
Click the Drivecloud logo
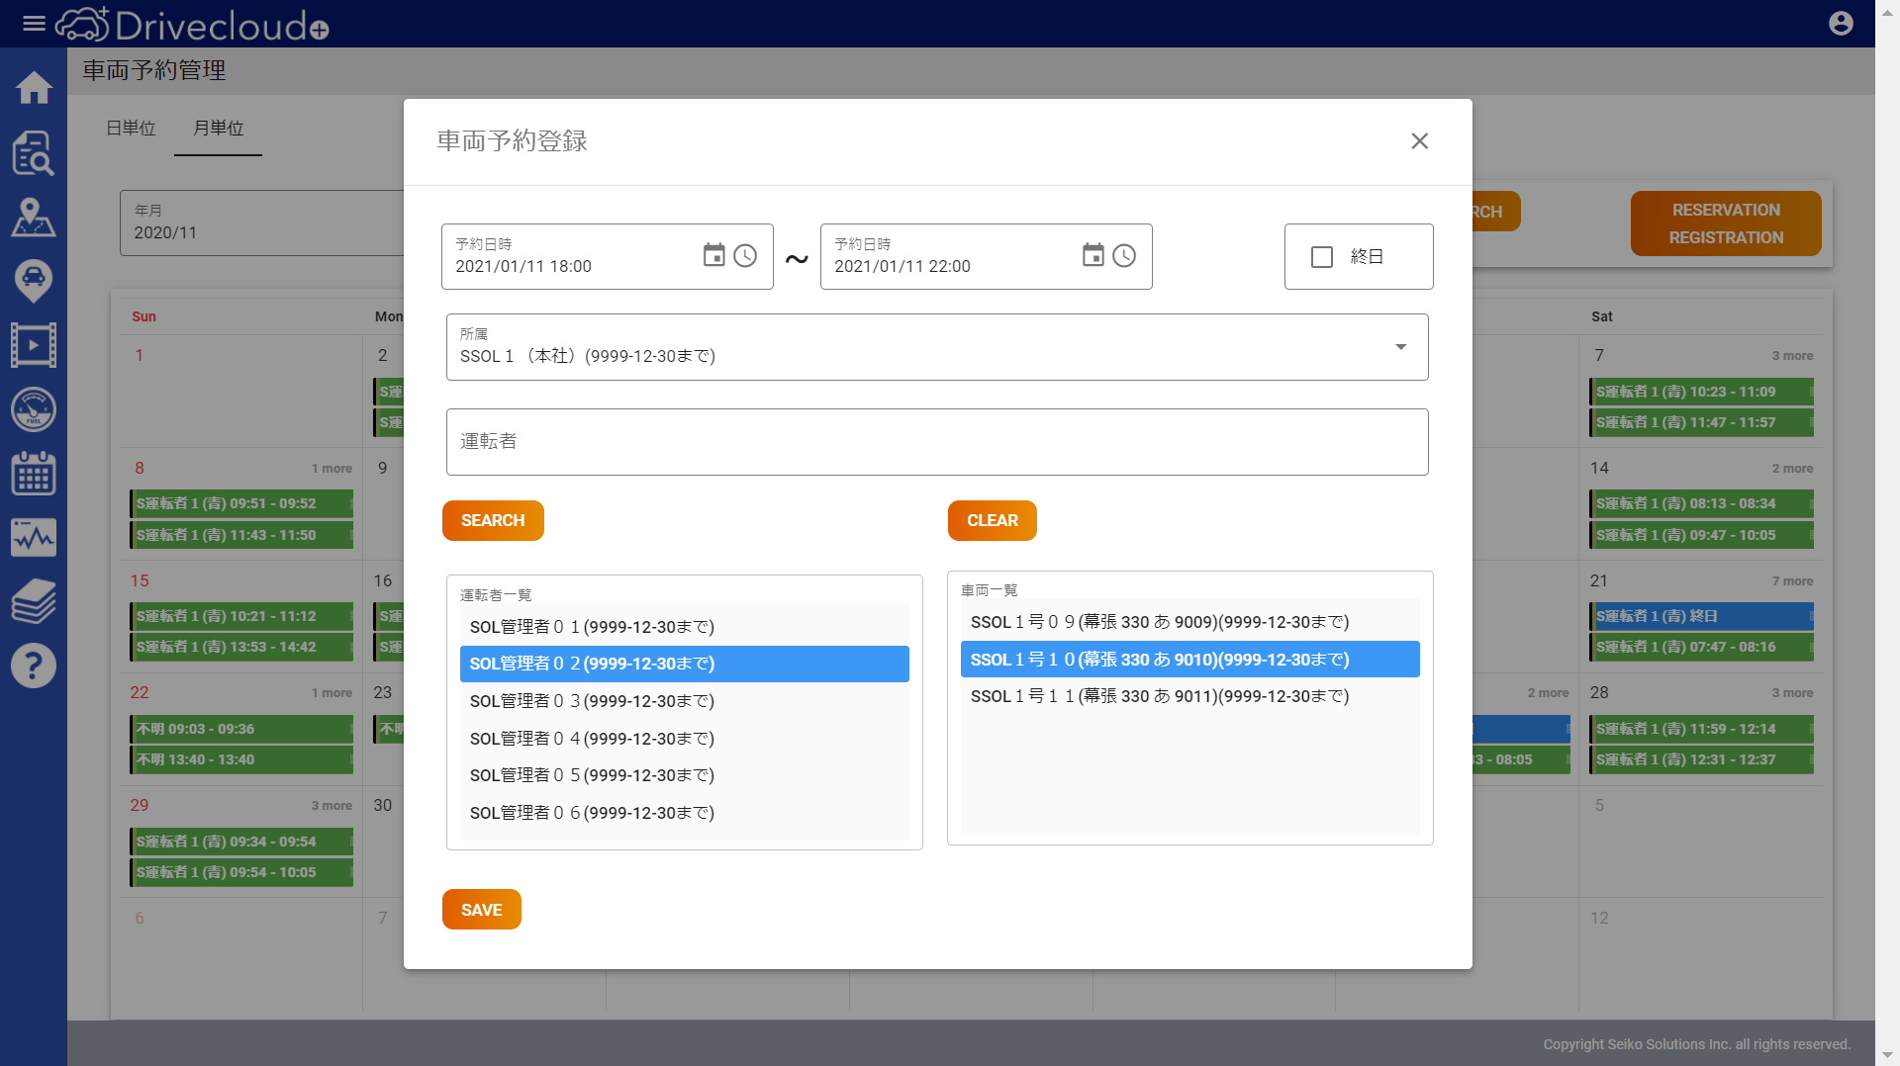[192, 25]
